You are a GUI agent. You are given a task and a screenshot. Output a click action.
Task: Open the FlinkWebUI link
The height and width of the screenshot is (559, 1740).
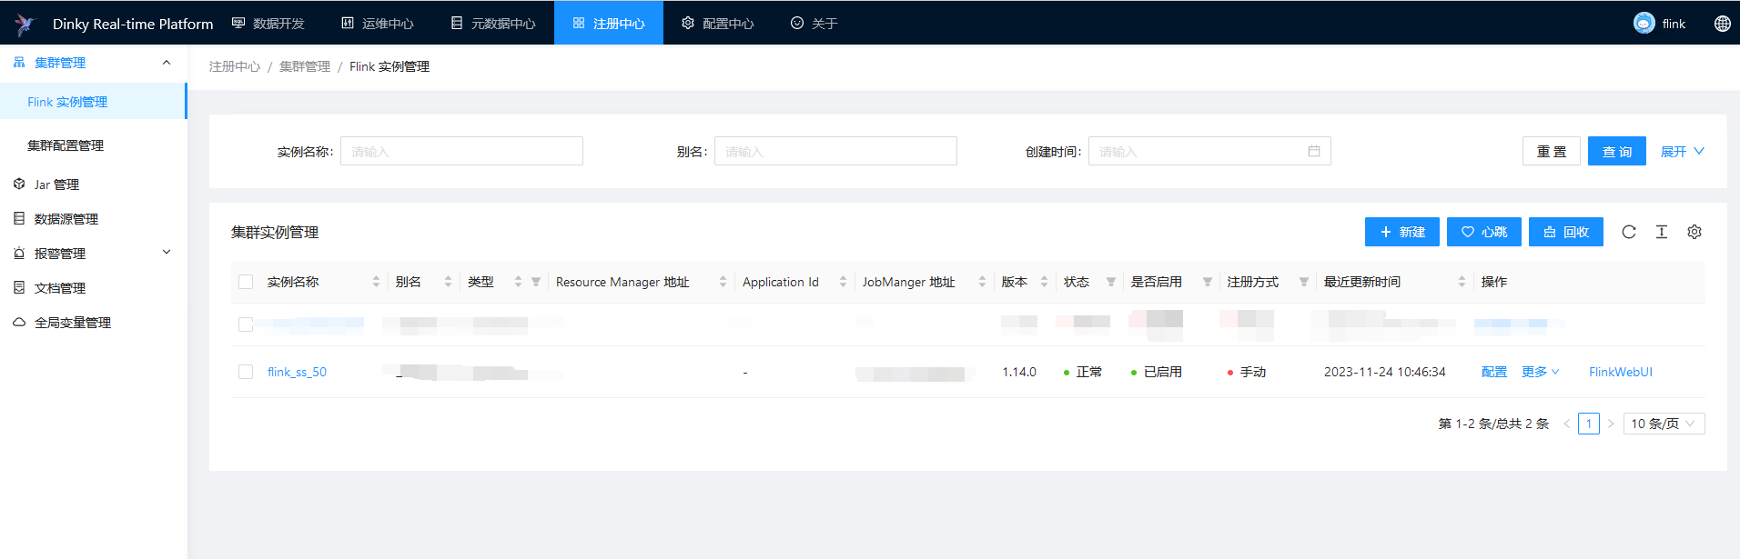[x=1620, y=372]
